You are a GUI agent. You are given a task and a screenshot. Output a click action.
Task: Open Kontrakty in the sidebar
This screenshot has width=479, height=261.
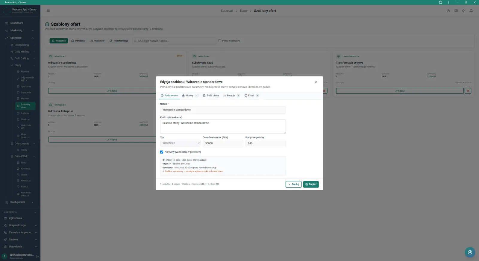pos(25,181)
